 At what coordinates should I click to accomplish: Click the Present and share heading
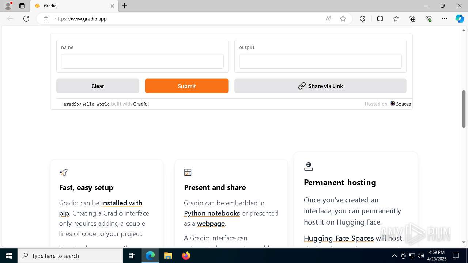(x=215, y=187)
